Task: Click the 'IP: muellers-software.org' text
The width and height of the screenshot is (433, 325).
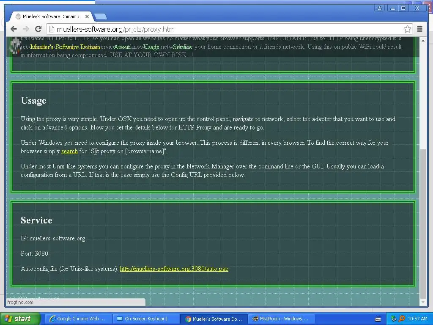Action: (x=53, y=238)
